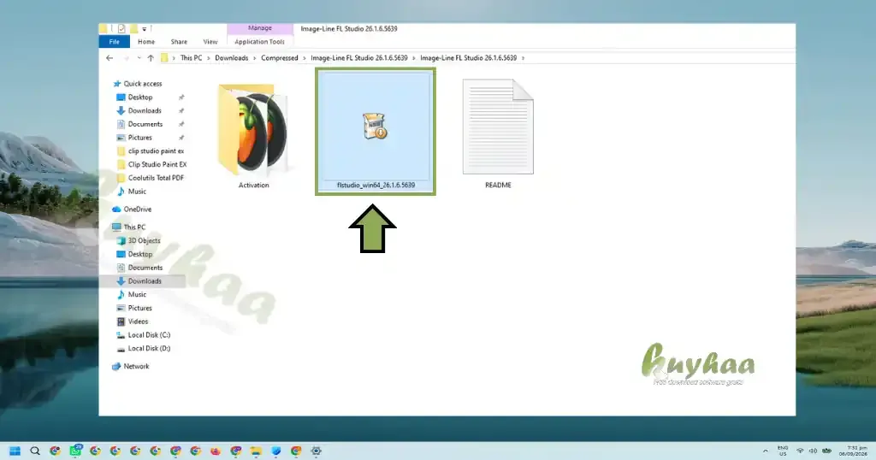Screen dimensions: 876x460
Task: Click the ENG US language indicator
Action: 783,451
